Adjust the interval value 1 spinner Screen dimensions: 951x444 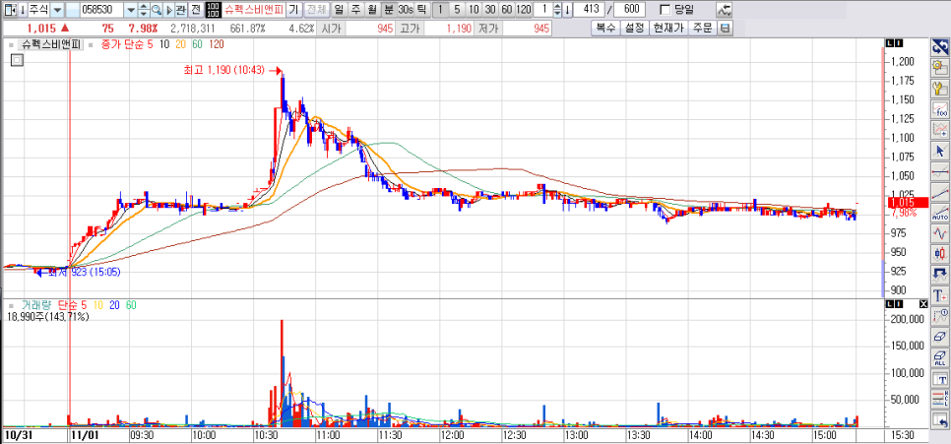tap(557, 10)
